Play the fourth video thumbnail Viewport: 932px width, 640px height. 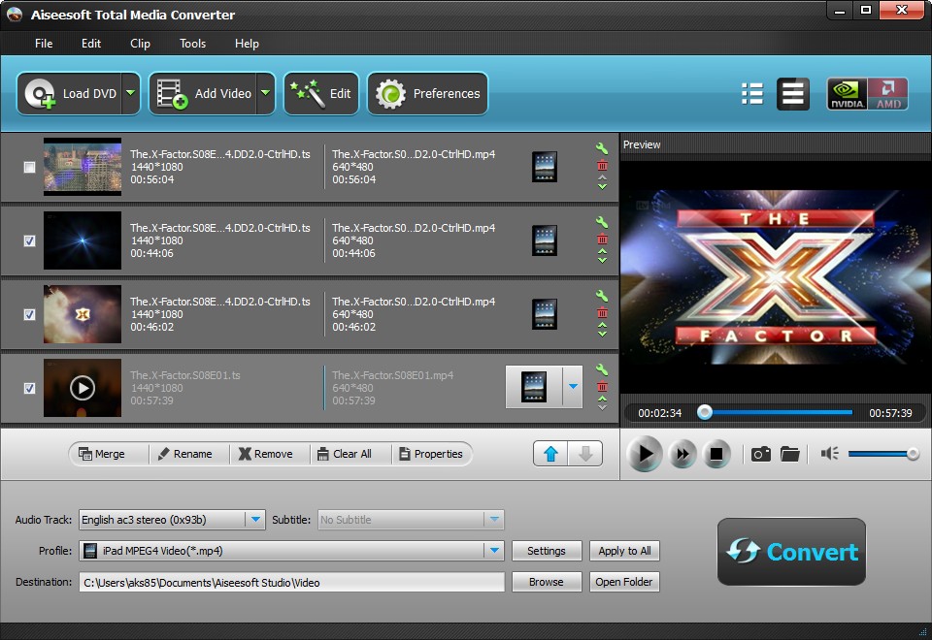[82, 388]
